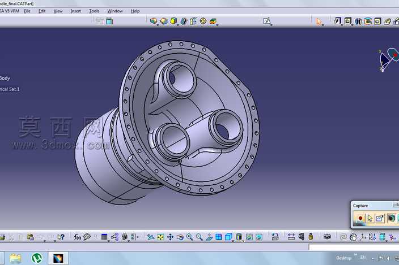Select the Edge Fillet tool

[153, 21]
